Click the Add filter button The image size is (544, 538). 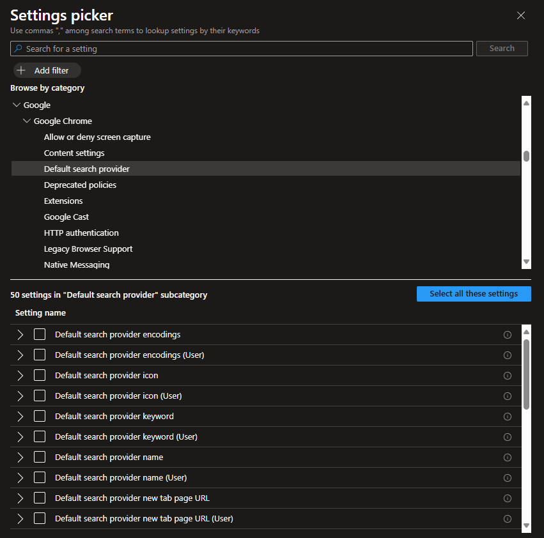47,70
